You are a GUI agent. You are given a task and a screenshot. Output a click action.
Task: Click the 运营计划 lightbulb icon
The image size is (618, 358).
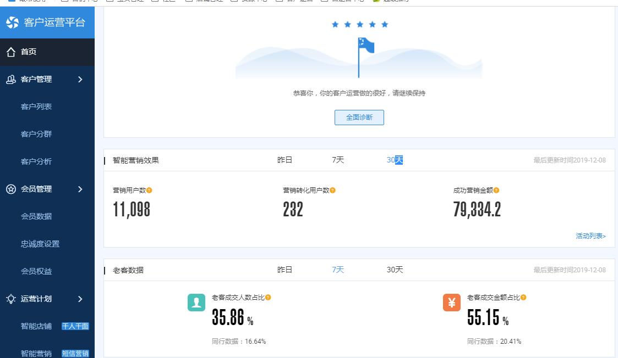click(x=12, y=299)
